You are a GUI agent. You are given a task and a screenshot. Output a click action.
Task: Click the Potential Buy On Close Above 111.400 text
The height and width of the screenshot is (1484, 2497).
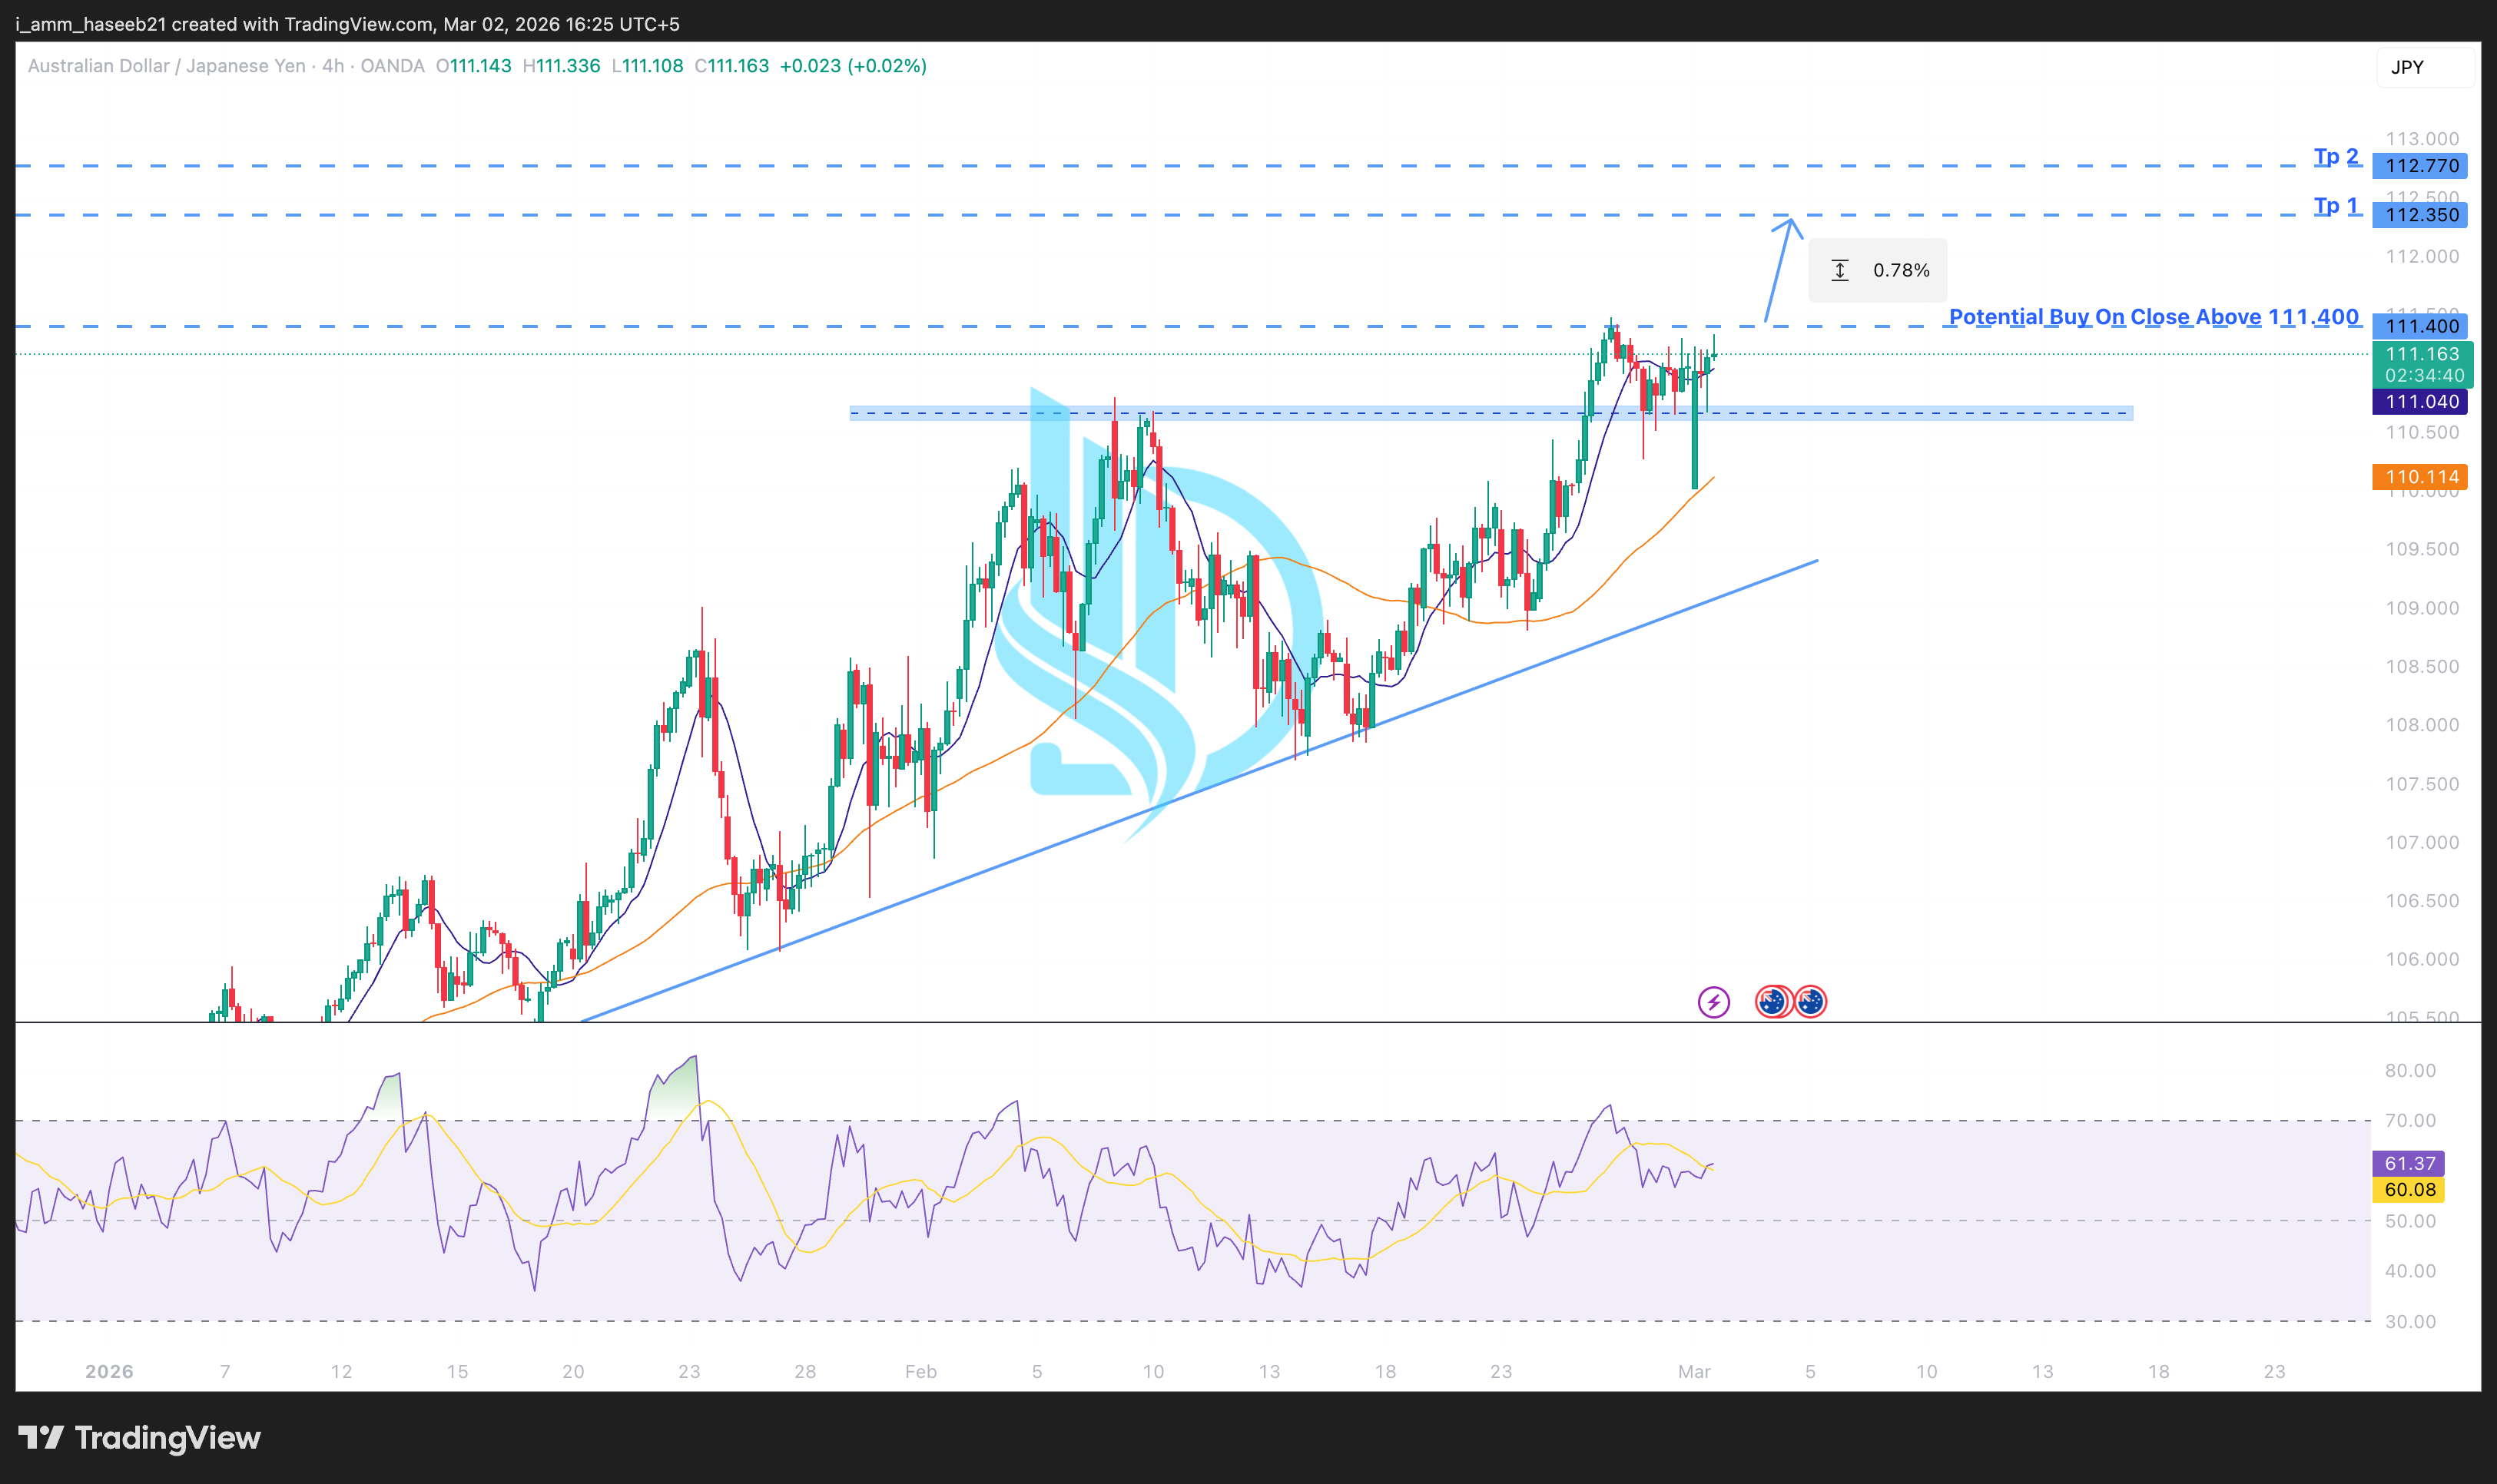[x=2153, y=317]
